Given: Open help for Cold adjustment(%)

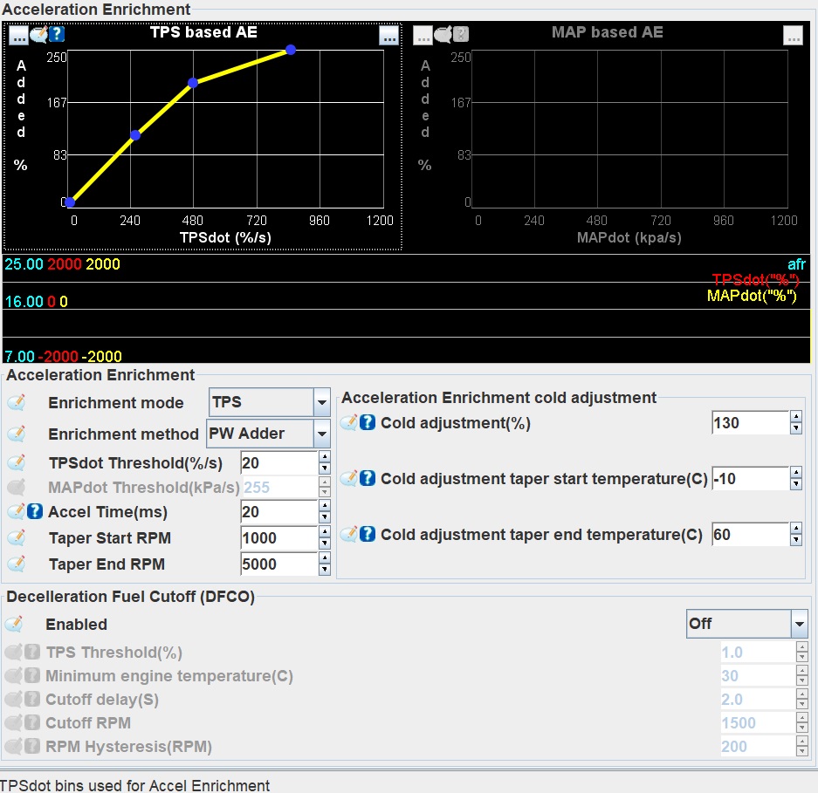Looking at the screenshot, I should 368,422.
